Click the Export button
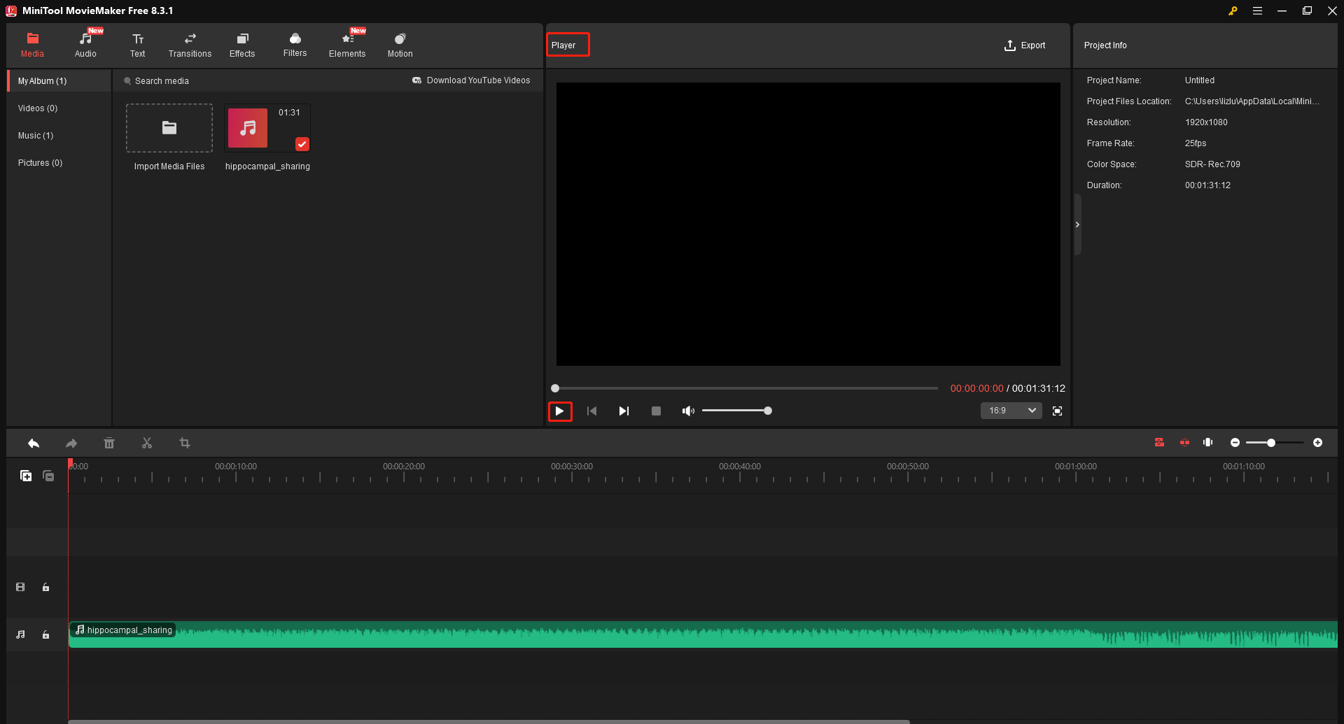Viewport: 1344px width, 724px height. [x=1025, y=45]
